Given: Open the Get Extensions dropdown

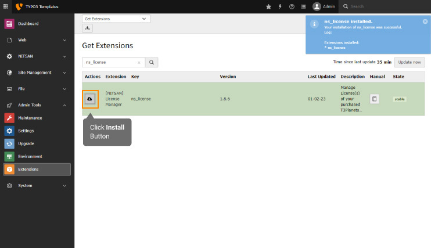Looking at the screenshot, I should [116, 19].
